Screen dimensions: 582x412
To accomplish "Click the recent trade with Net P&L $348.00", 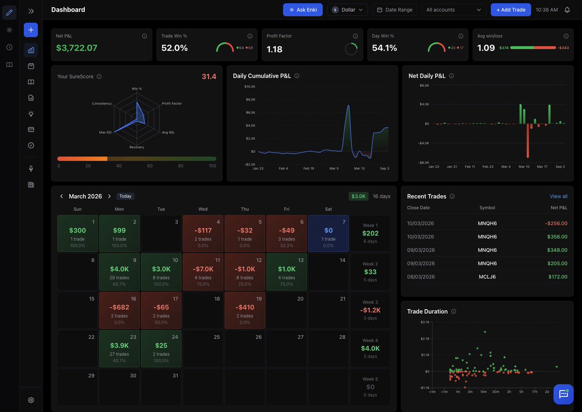I will point(487,250).
